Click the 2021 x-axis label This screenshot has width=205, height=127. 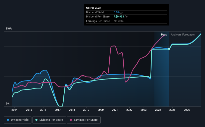tap(115, 110)
